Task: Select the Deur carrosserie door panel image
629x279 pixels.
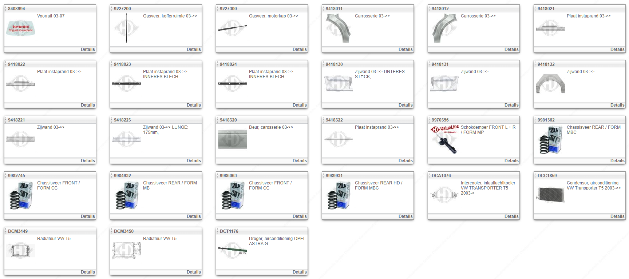Action: (x=232, y=139)
